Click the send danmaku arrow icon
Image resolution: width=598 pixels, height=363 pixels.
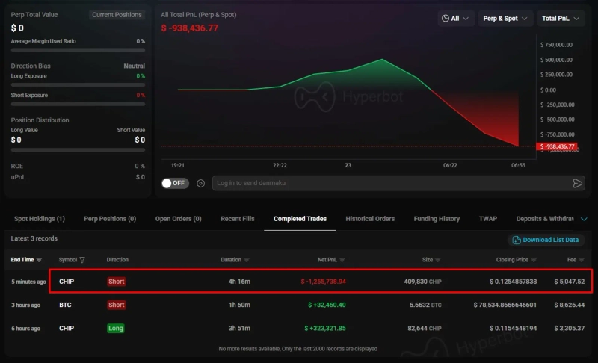coord(577,183)
